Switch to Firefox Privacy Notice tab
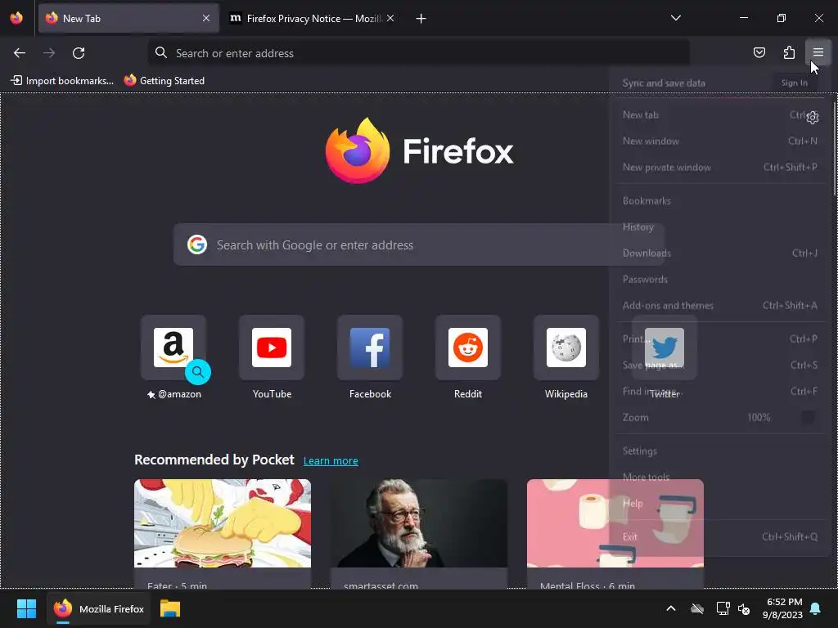838x628 pixels. coord(313,19)
